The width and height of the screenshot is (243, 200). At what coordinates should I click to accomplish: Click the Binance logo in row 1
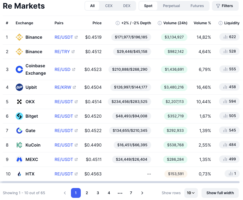[x=19, y=37]
